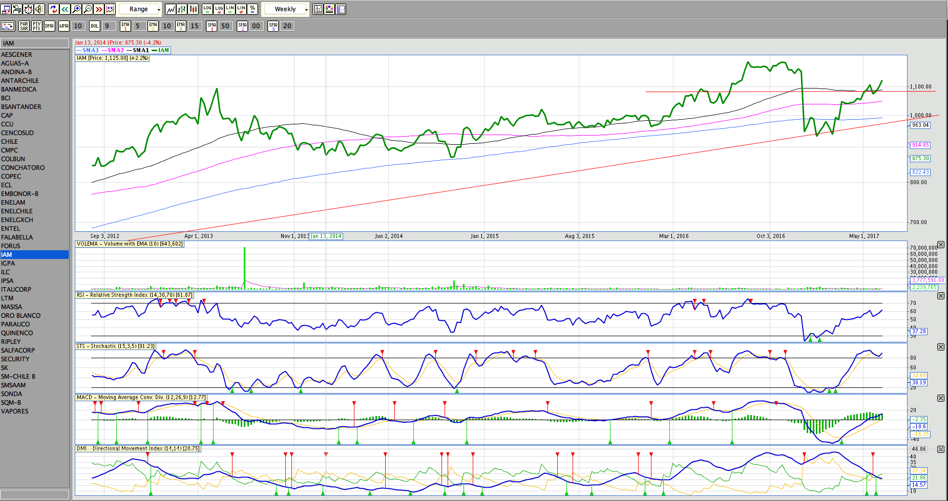This screenshot has height=501, width=948.
Task: Switch to the line chart type icon
Action: [171, 9]
